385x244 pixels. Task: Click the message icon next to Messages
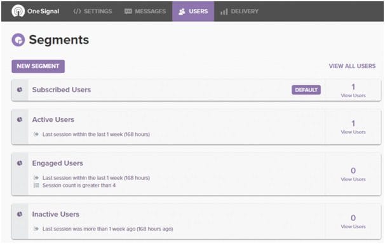[128, 11]
